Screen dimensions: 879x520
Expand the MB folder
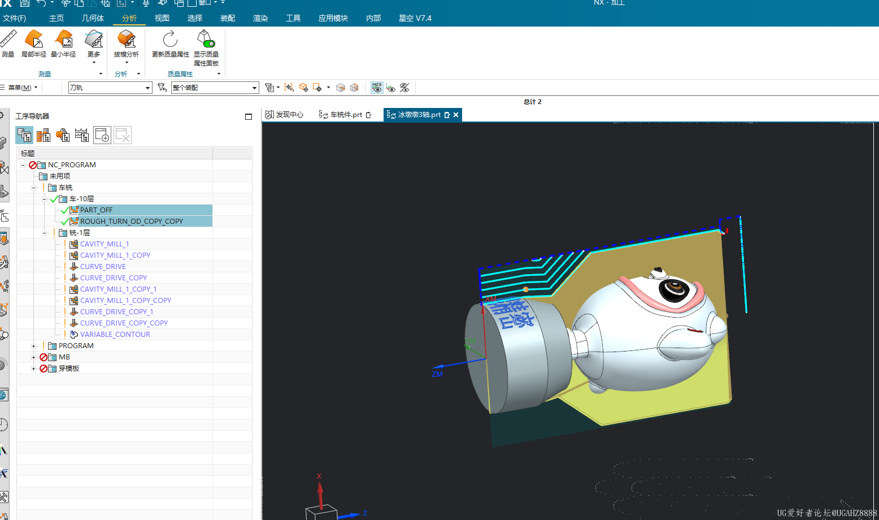click(34, 357)
